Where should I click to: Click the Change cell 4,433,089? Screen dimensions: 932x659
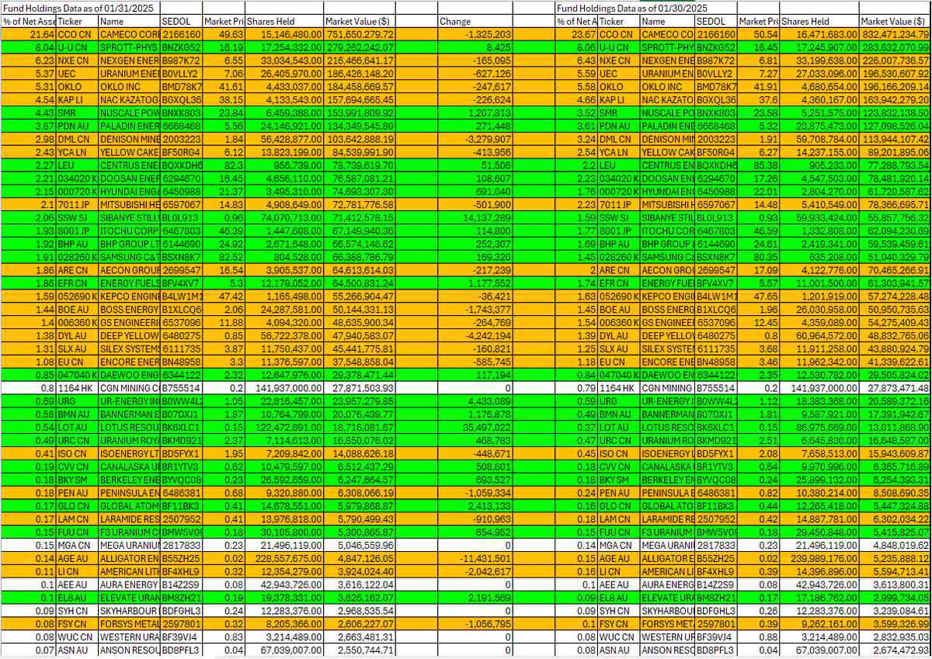[x=475, y=402]
